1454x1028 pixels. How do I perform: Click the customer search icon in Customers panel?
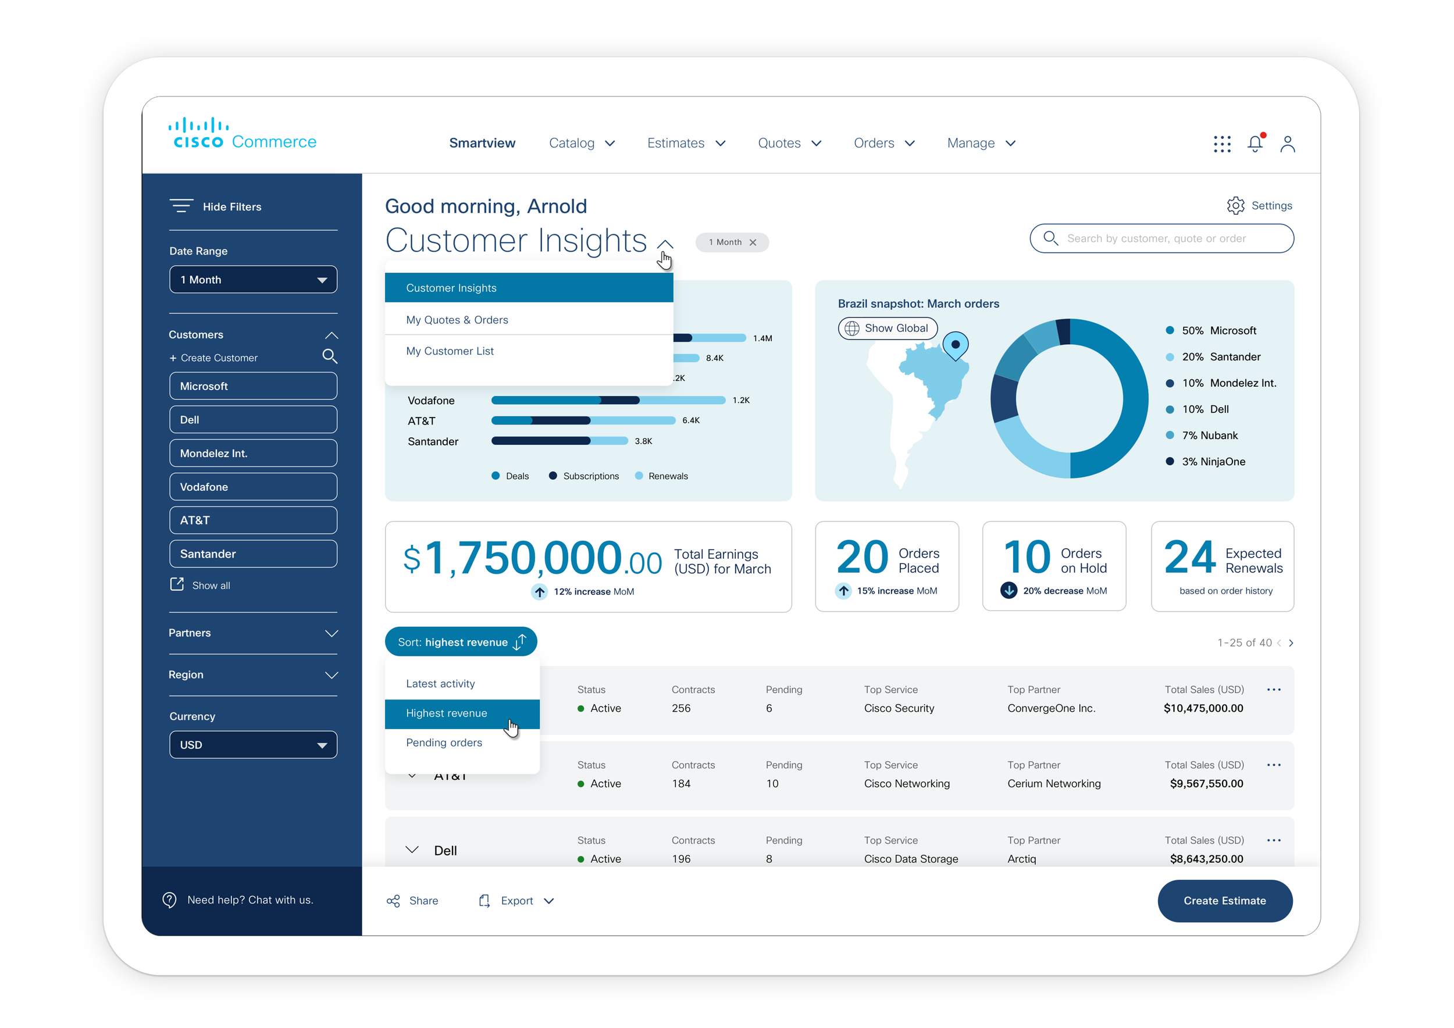(x=330, y=356)
